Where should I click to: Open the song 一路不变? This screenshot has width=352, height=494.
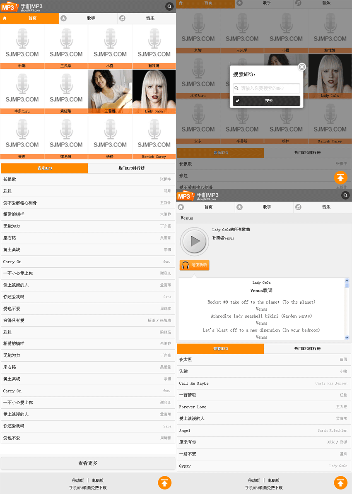point(264,454)
